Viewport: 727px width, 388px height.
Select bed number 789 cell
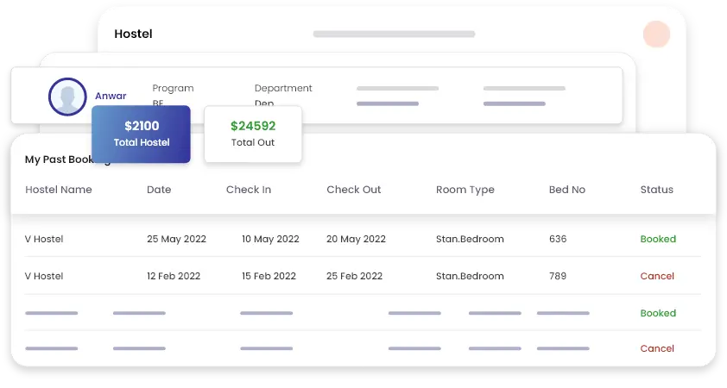pyautogui.click(x=558, y=276)
